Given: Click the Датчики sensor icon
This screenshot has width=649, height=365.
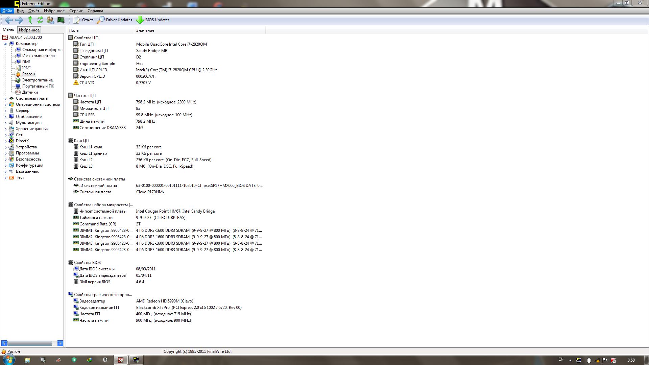Looking at the screenshot, I should click(18, 92).
